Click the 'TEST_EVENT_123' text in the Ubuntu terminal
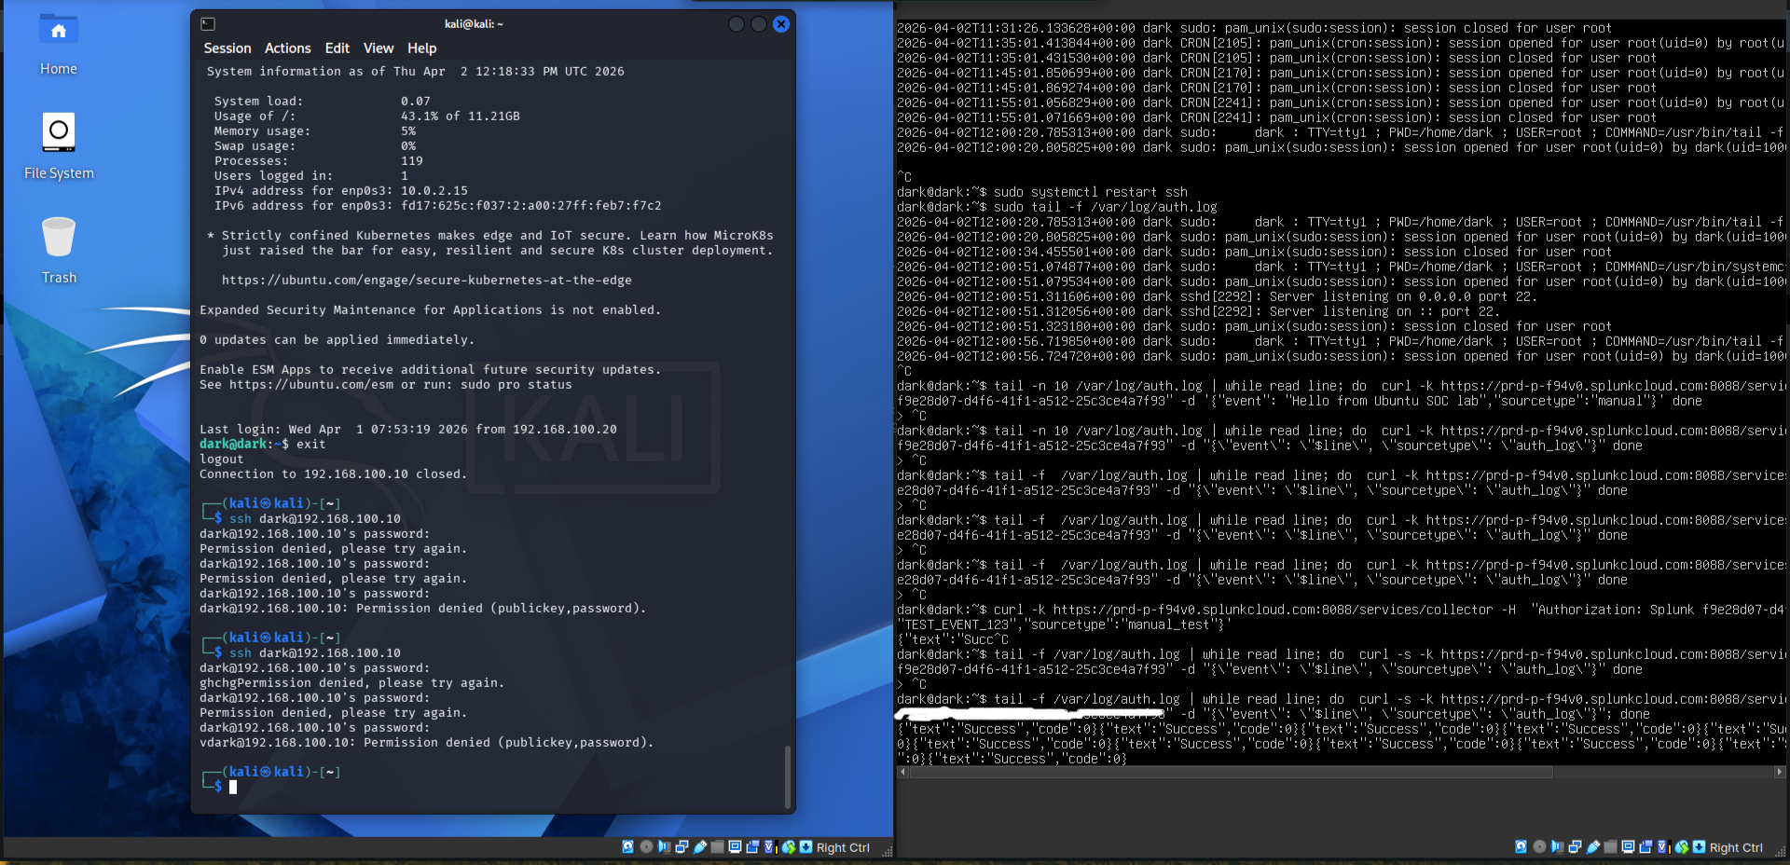The image size is (1790, 865). pos(957,625)
